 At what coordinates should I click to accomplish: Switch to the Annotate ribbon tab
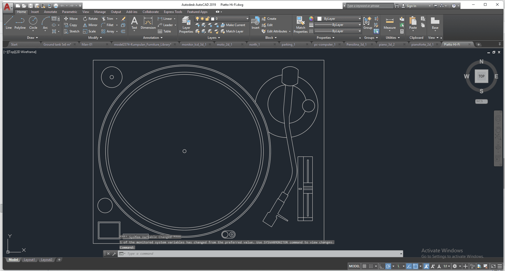pos(50,12)
